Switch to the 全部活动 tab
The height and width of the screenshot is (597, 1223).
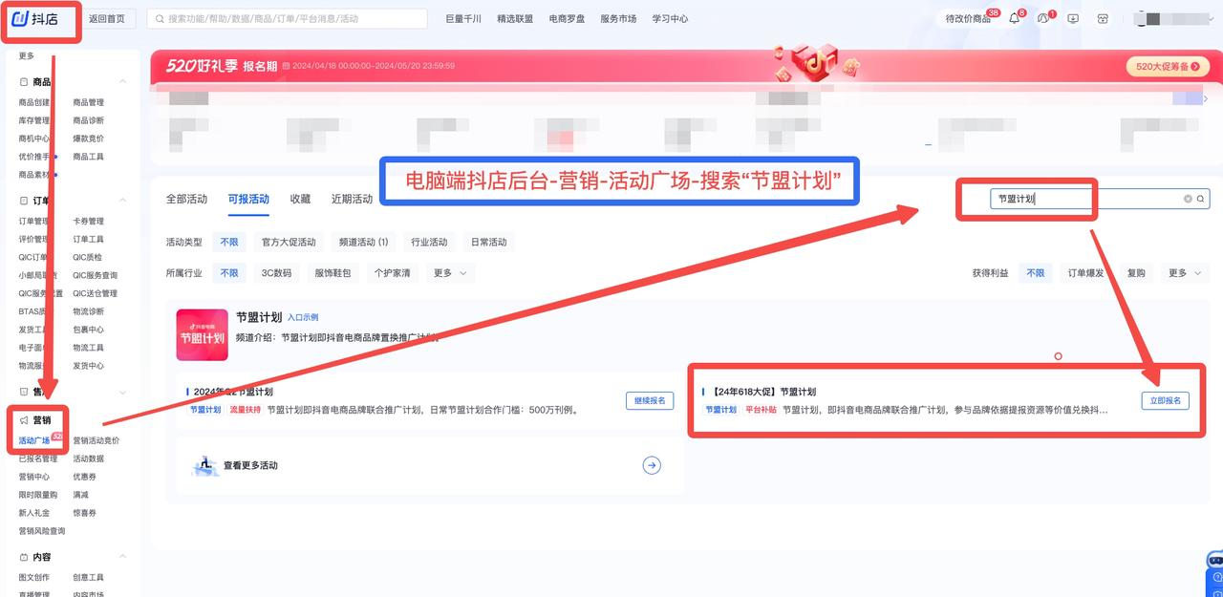click(186, 199)
